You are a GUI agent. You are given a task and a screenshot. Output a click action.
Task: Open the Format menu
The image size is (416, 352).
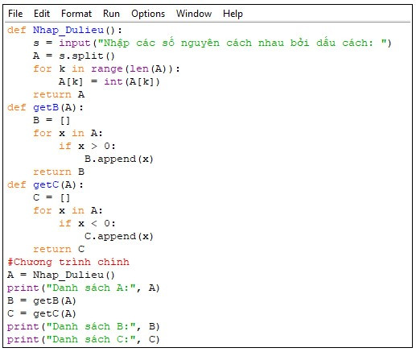pos(76,14)
